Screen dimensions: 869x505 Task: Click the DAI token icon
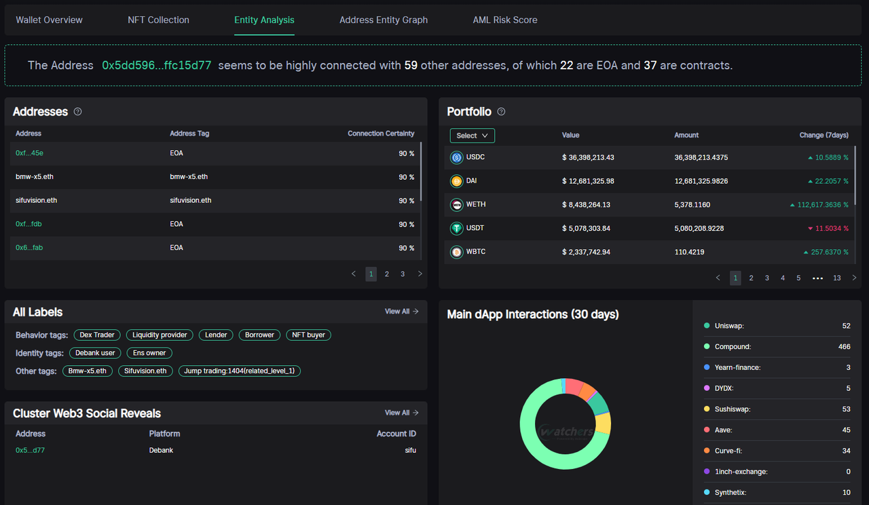click(457, 181)
